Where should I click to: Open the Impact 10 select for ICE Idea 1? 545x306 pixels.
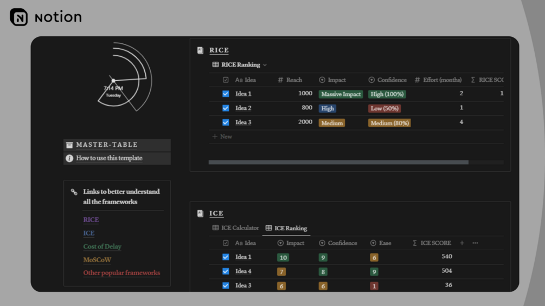point(283,257)
